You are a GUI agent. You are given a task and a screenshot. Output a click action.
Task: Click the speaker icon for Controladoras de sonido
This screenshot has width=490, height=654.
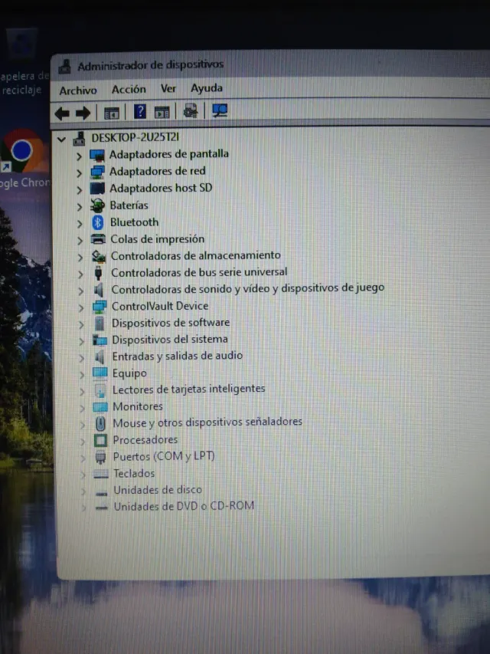(x=99, y=290)
